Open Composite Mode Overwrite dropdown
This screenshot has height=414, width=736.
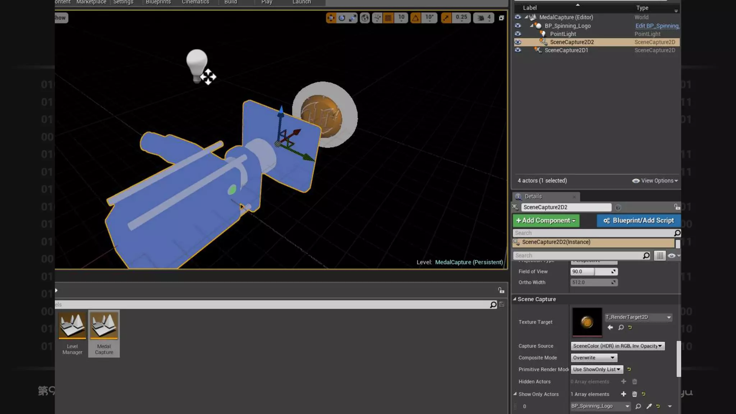pos(594,358)
